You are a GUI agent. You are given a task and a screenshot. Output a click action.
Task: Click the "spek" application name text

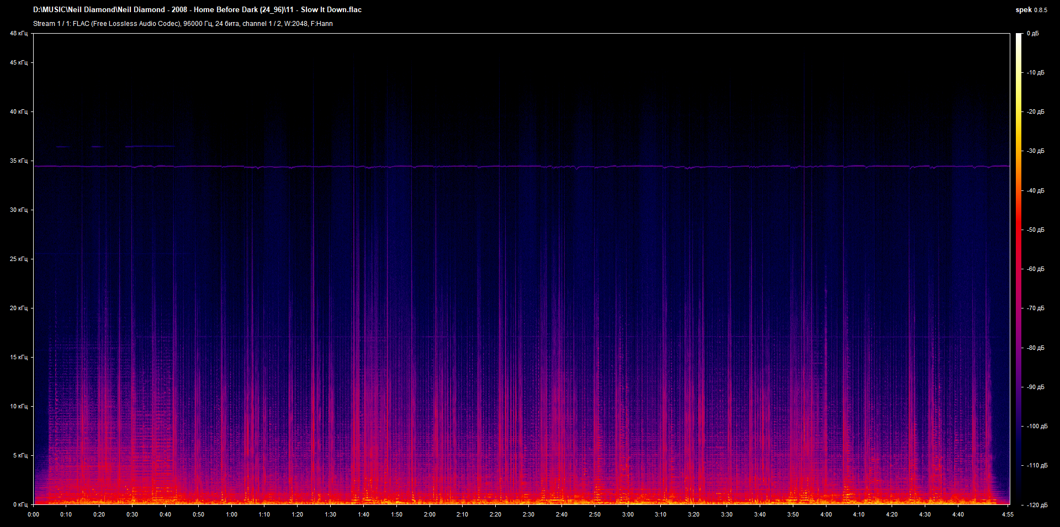1023,9
